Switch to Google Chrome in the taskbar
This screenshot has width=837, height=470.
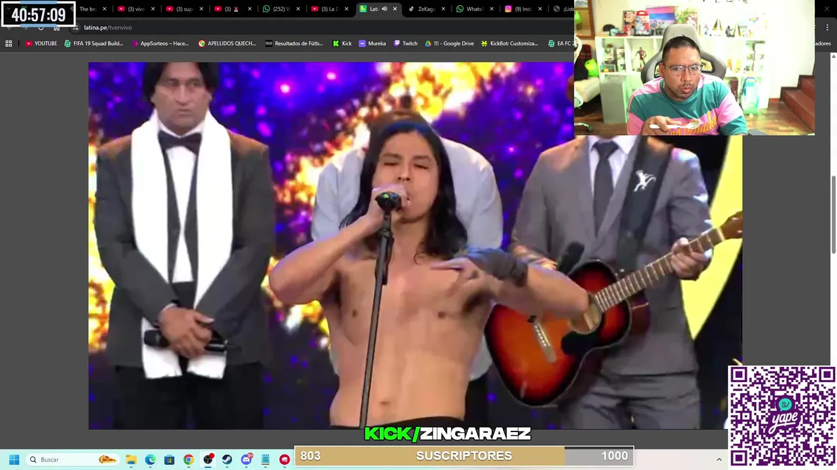188,460
